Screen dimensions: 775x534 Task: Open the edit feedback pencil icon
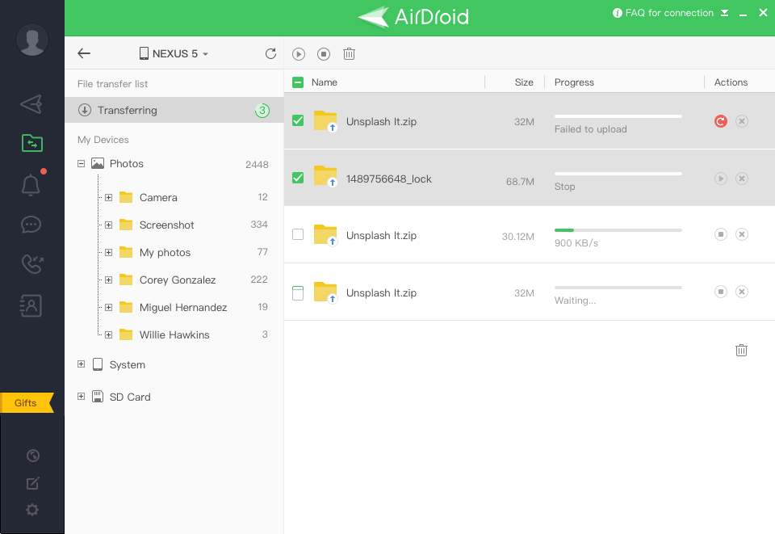32,483
